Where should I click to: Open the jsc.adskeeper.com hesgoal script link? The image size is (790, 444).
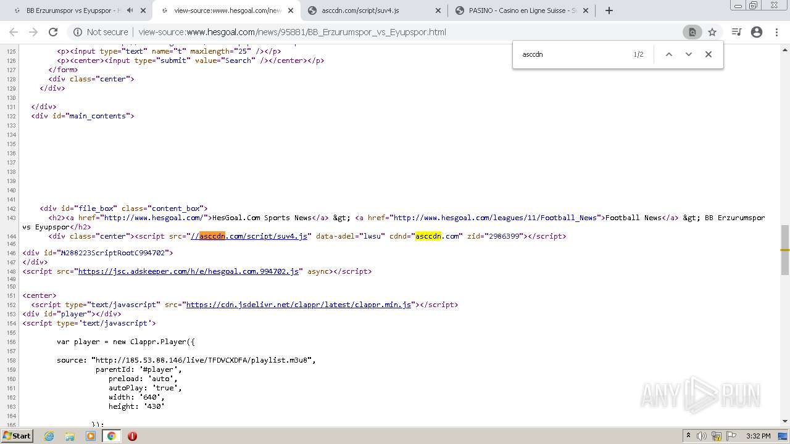(188, 271)
